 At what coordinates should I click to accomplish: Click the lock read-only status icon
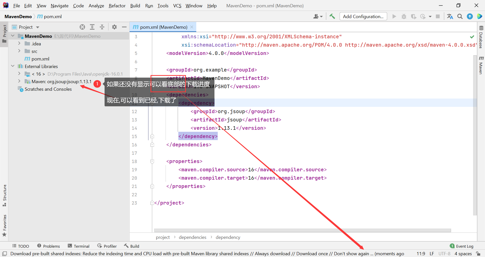coord(478,253)
